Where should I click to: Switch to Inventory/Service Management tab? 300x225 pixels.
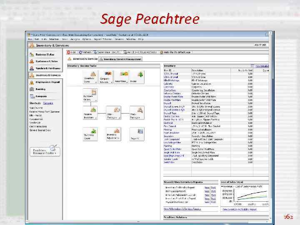(x=120, y=59)
